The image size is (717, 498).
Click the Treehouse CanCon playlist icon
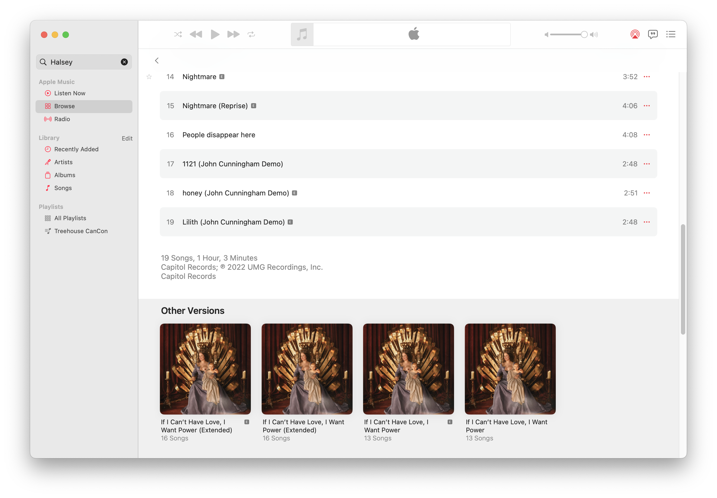click(x=48, y=231)
